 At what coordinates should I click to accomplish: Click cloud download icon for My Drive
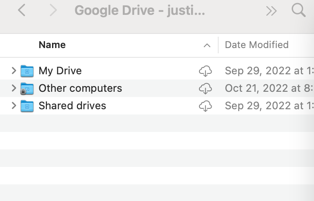205,71
